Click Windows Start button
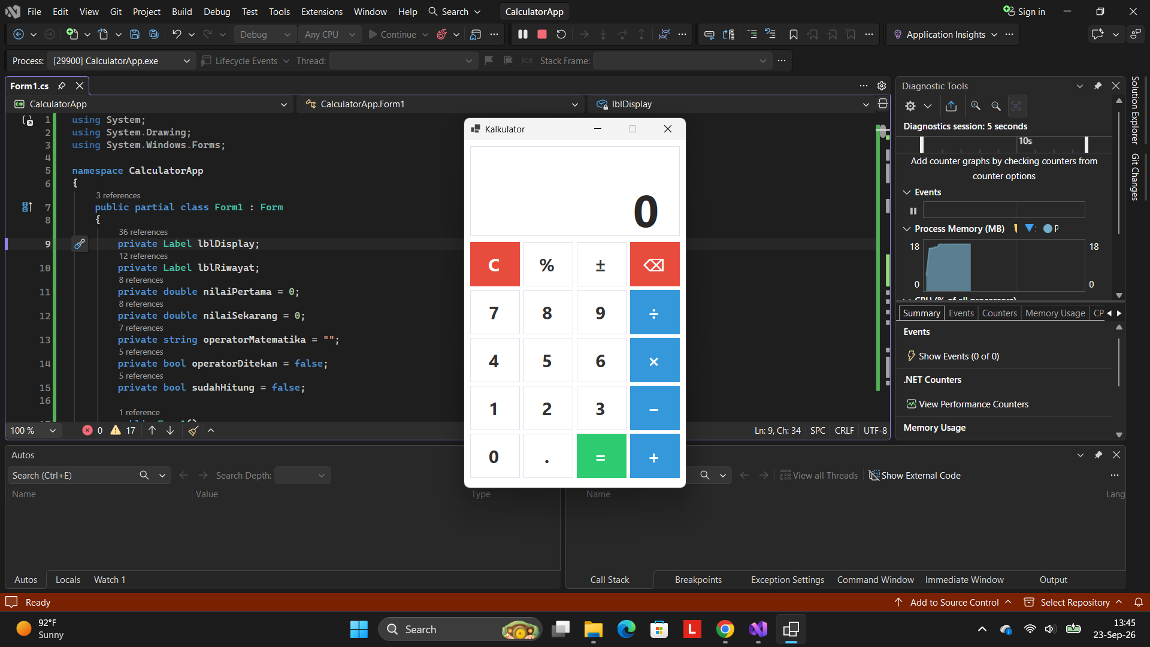This screenshot has height=647, width=1150. coord(359,630)
